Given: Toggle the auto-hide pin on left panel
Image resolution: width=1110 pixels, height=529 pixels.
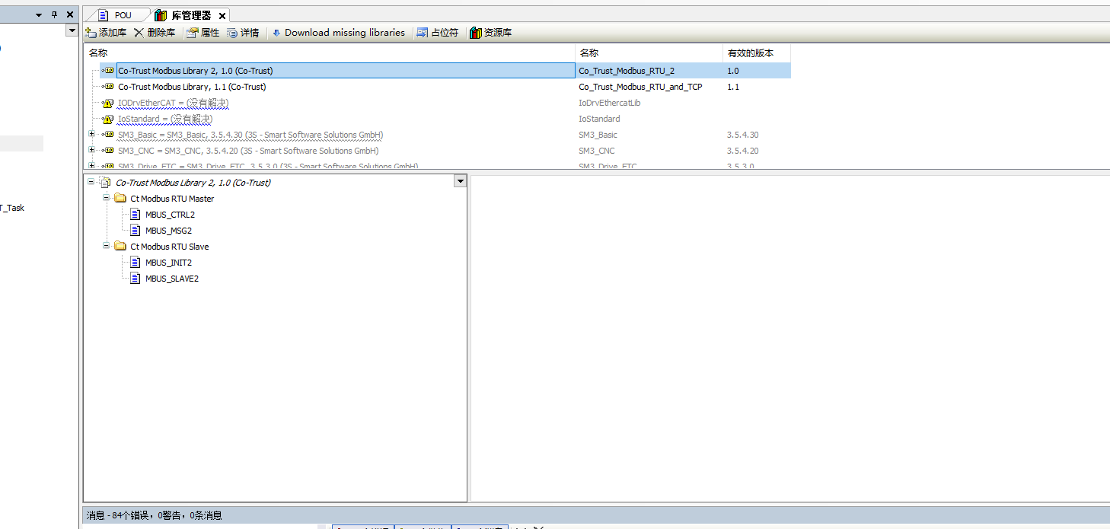Looking at the screenshot, I should click(x=54, y=14).
